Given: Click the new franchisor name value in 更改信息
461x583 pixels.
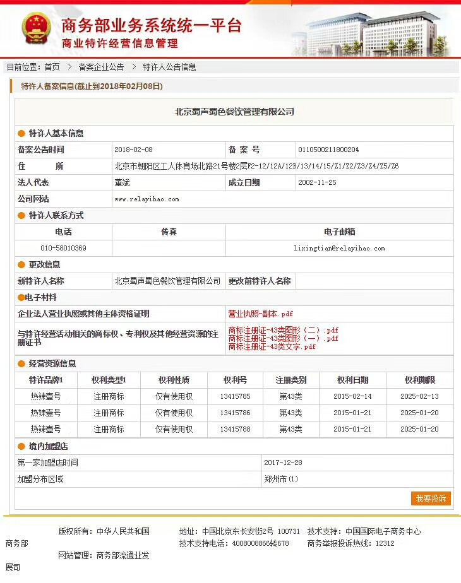Looking at the screenshot, I should pos(167,281).
